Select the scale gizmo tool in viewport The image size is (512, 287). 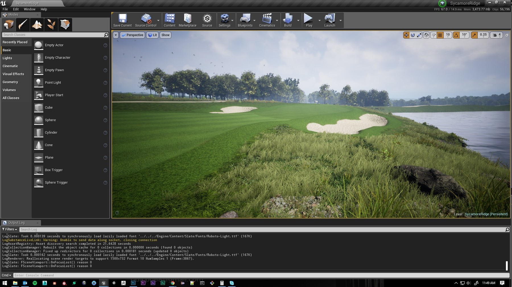(419, 35)
